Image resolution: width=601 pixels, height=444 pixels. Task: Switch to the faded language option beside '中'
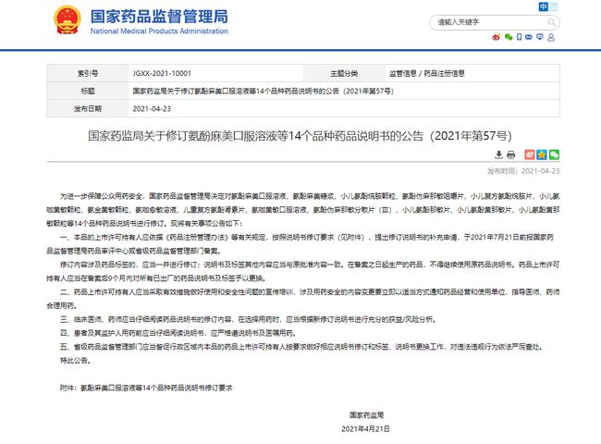[x=553, y=6]
